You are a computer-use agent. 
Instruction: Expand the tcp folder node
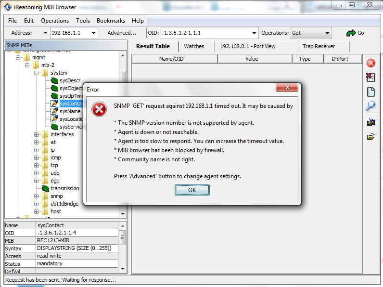click(37, 165)
